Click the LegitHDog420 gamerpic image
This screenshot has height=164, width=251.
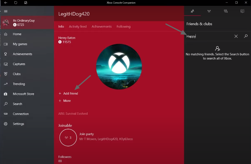(119, 67)
